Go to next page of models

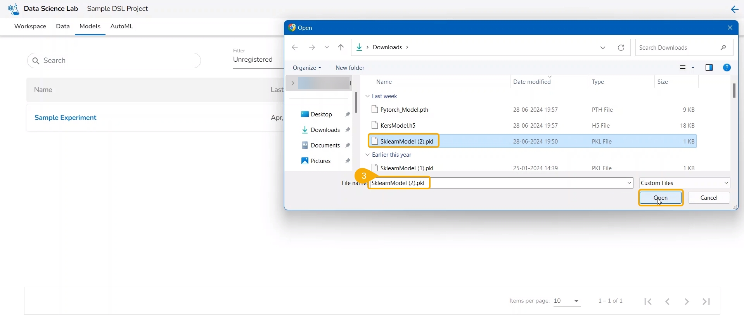(x=687, y=301)
